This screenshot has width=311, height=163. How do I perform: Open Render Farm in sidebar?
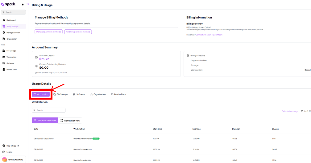pos(11,70)
